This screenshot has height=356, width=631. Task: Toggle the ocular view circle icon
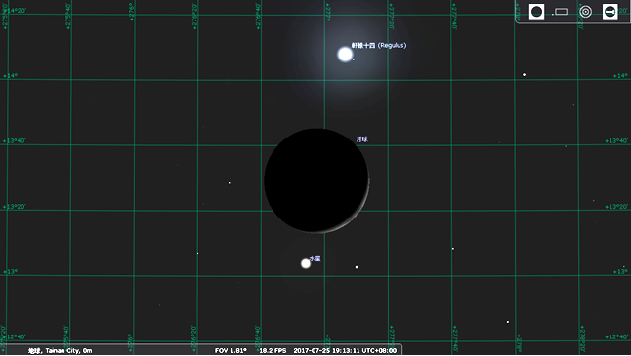coord(536,12)
